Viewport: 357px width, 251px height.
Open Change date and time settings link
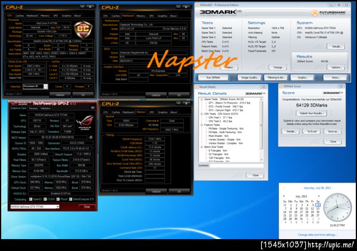[317, 234]
